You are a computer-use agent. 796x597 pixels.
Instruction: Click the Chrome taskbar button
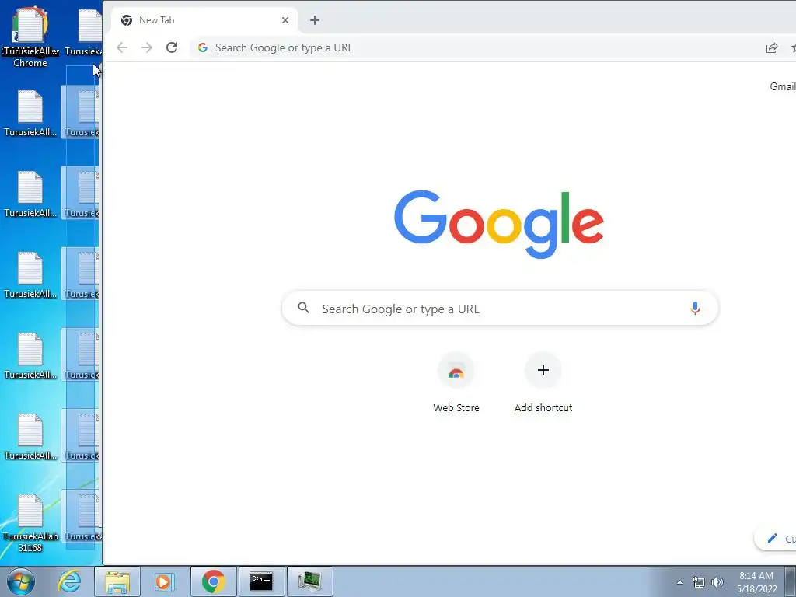[213, 581]
